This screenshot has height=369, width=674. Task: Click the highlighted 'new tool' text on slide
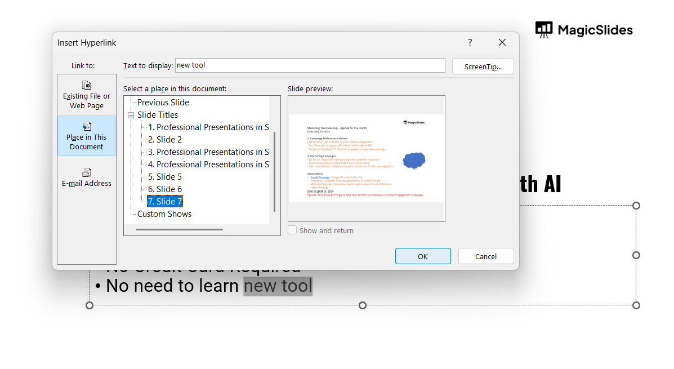pyautogui.click(x=278, y=286)
